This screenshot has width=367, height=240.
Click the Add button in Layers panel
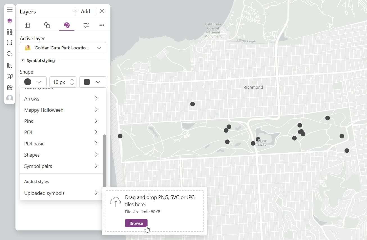(x=81, y=11)
